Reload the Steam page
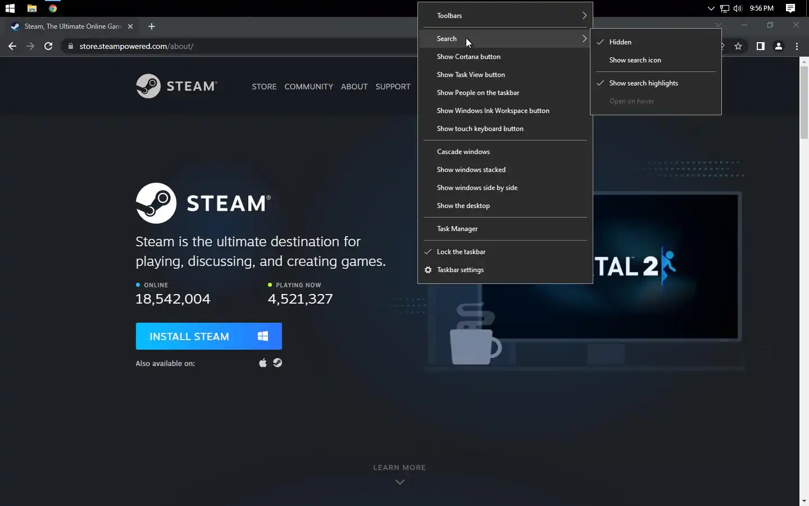The height and width of the screenshot is (506, 809). pyautogui.click(x=48, y=46)
